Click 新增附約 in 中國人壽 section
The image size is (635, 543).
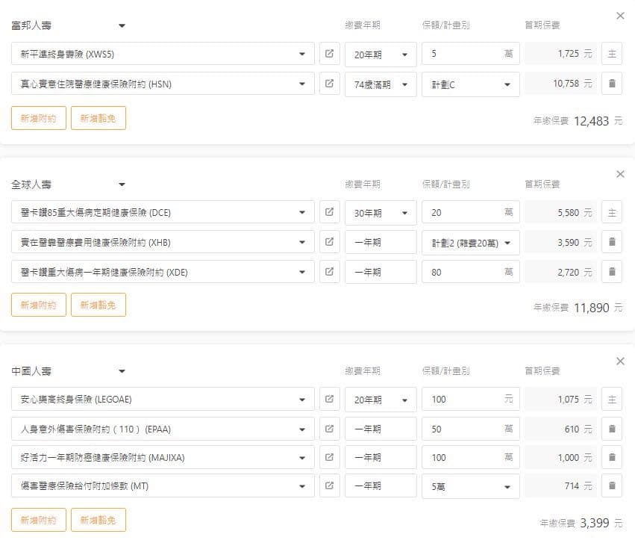(39, 520)
